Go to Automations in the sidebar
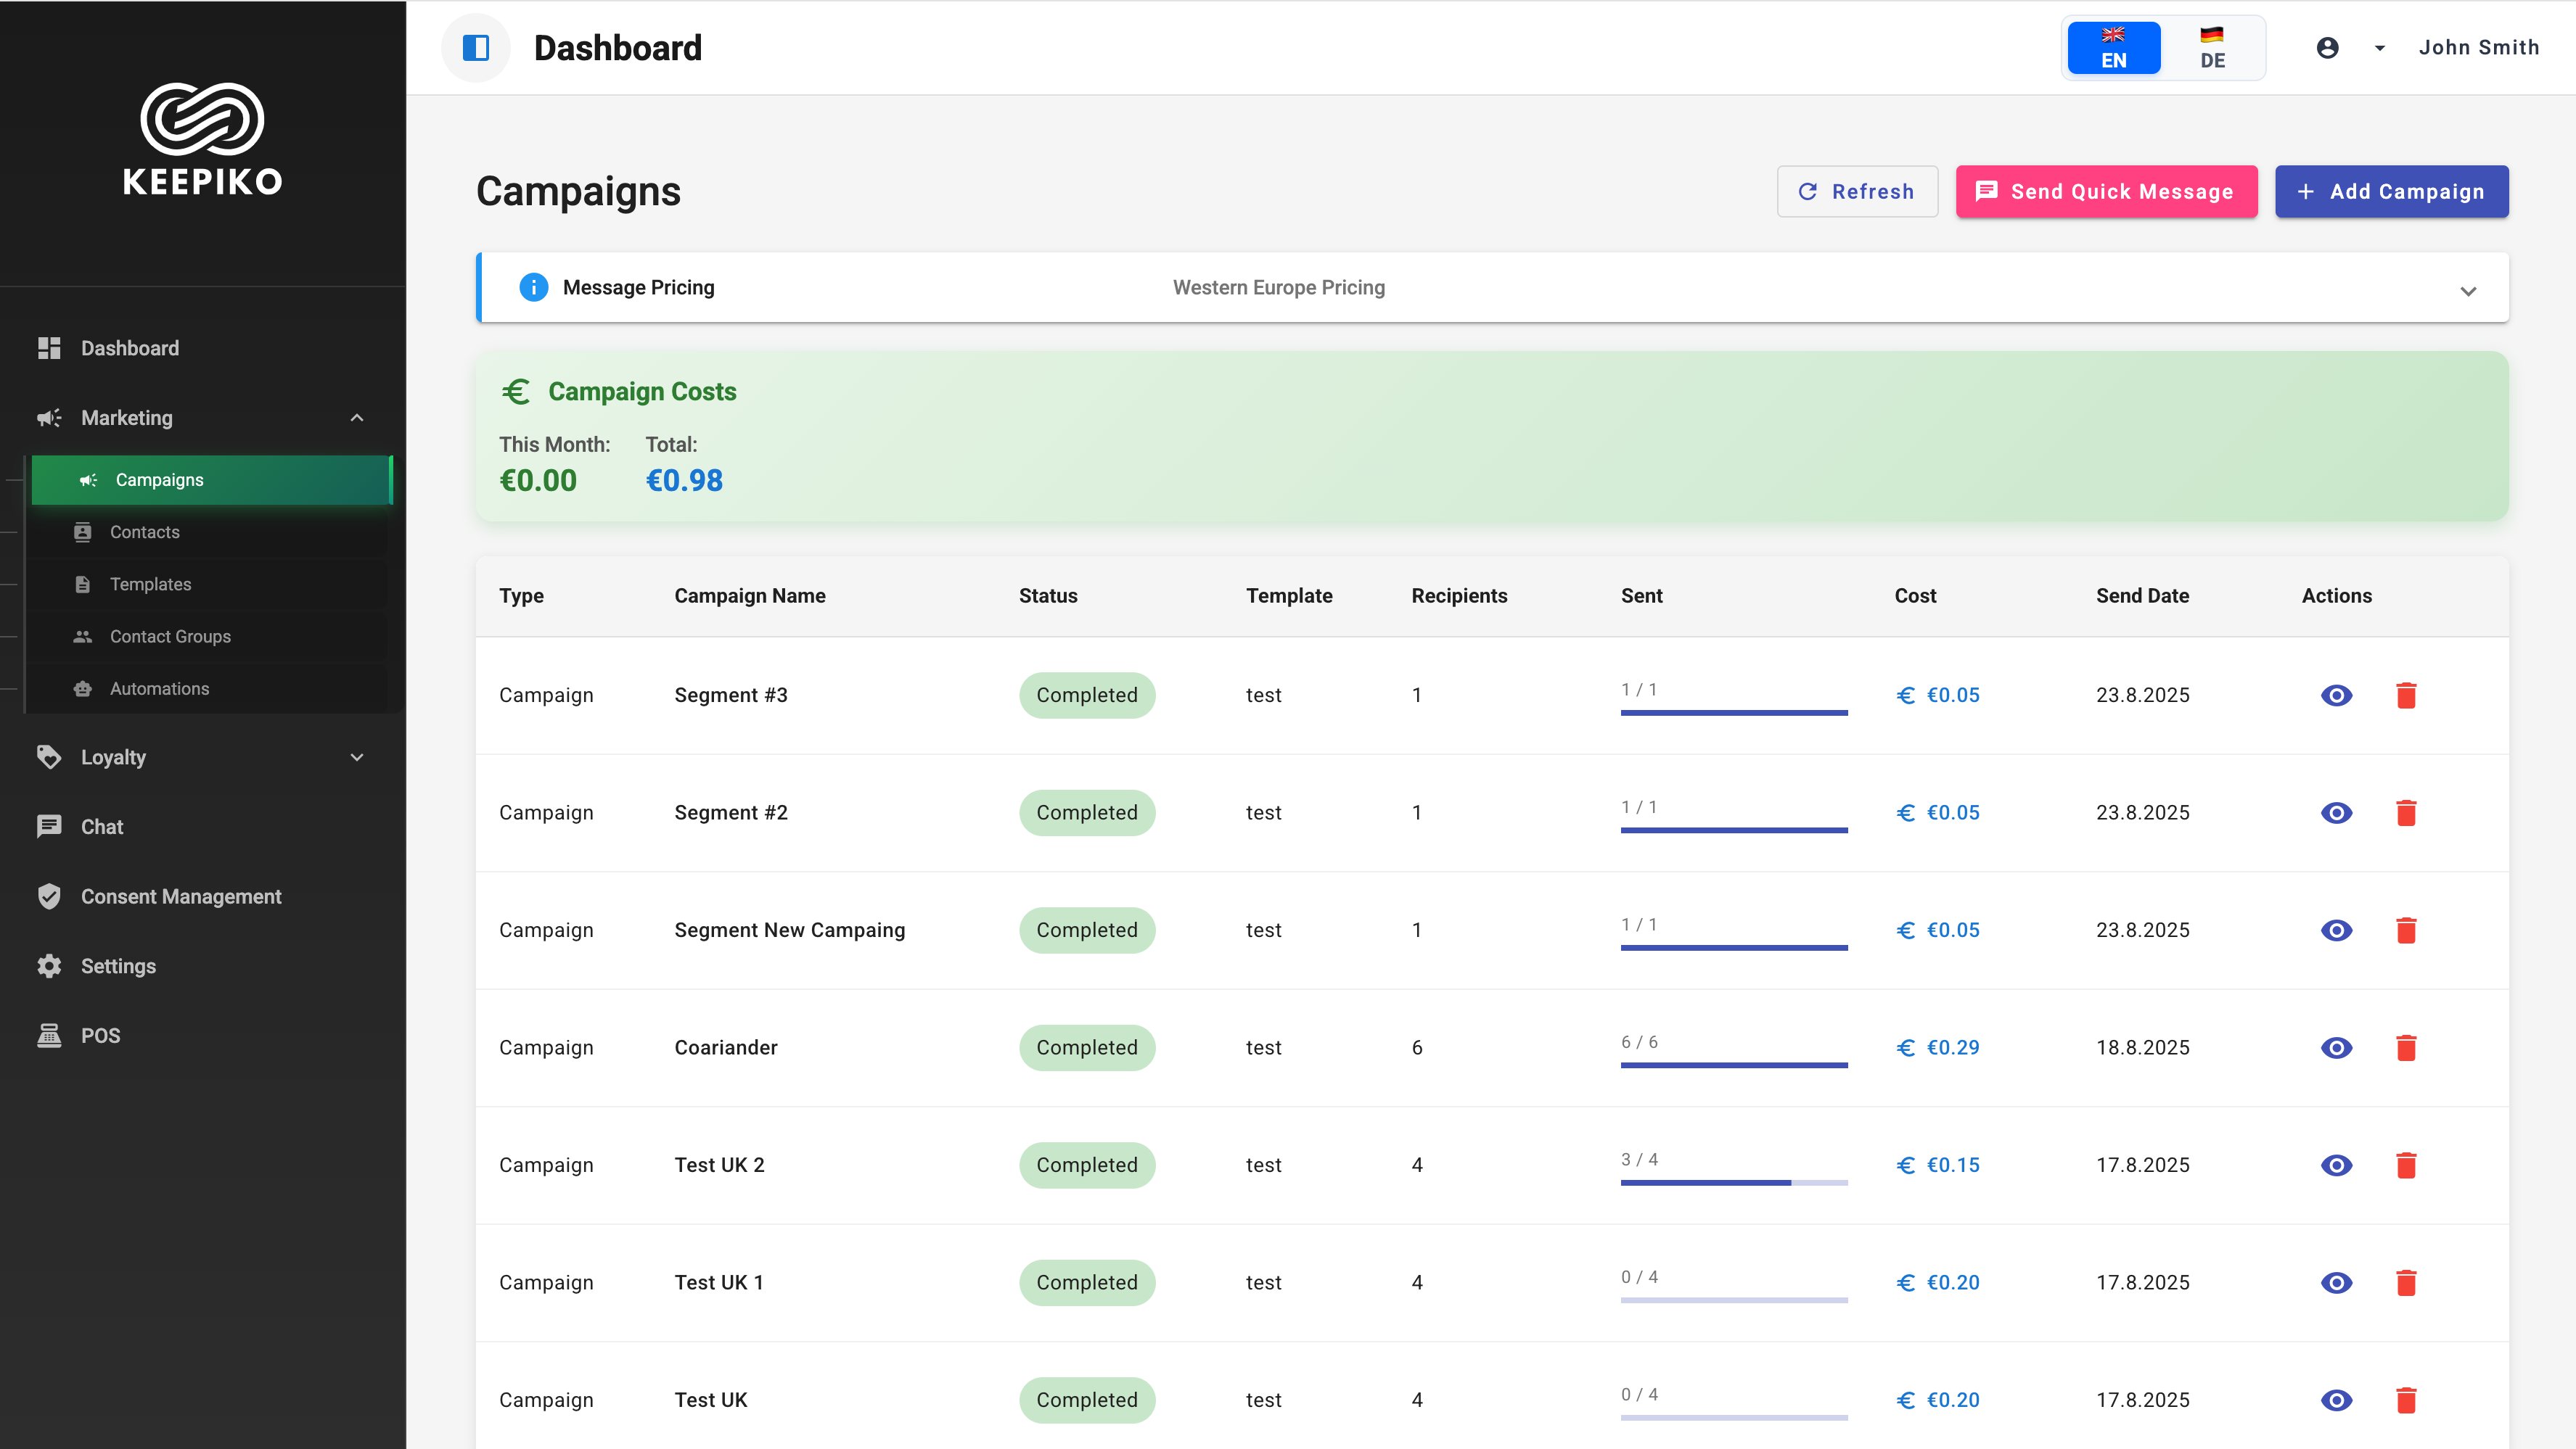The height and width of the screenshot is (1449, 2576). [159, 688]
